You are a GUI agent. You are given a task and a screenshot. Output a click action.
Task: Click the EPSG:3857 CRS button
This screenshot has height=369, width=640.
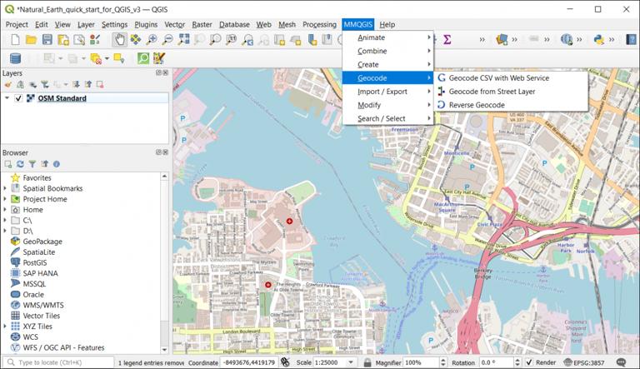coord(583,362)
